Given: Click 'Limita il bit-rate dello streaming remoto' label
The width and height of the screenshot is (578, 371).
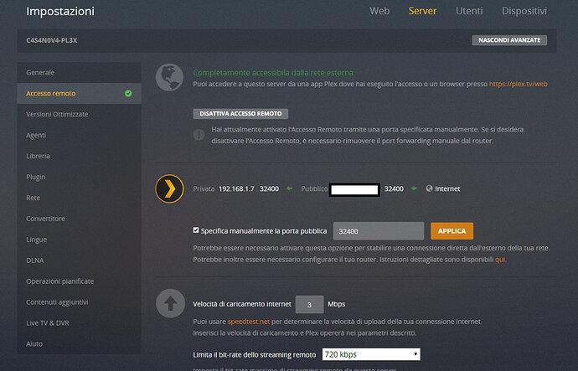Looking at the screenshot, I should tap(255, 355).
